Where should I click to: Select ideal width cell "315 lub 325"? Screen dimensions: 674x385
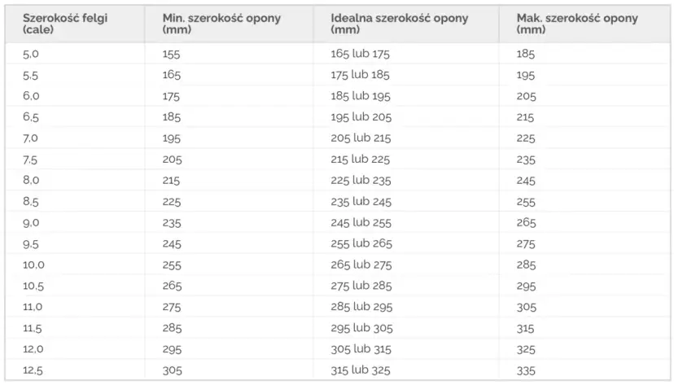tap(361, 370)
